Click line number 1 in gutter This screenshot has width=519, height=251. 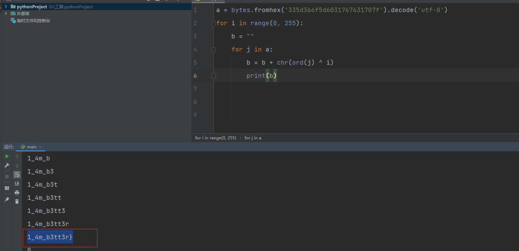pos(195,10)
